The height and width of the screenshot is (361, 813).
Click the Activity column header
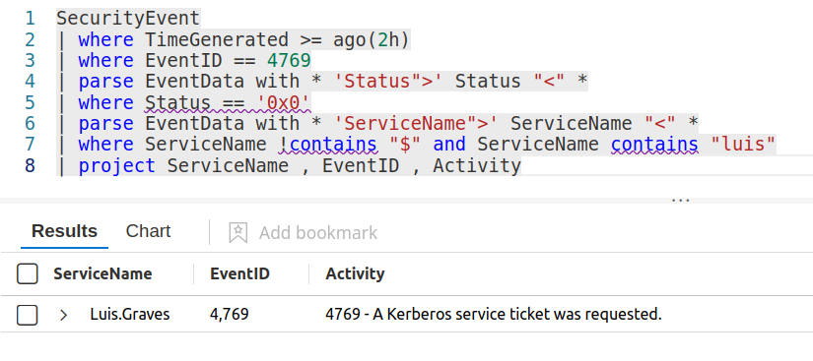pos(355,273)
